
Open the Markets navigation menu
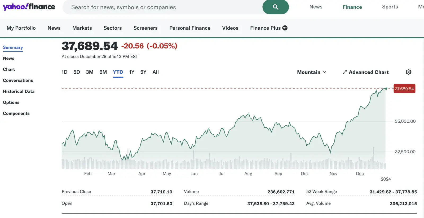82,28
